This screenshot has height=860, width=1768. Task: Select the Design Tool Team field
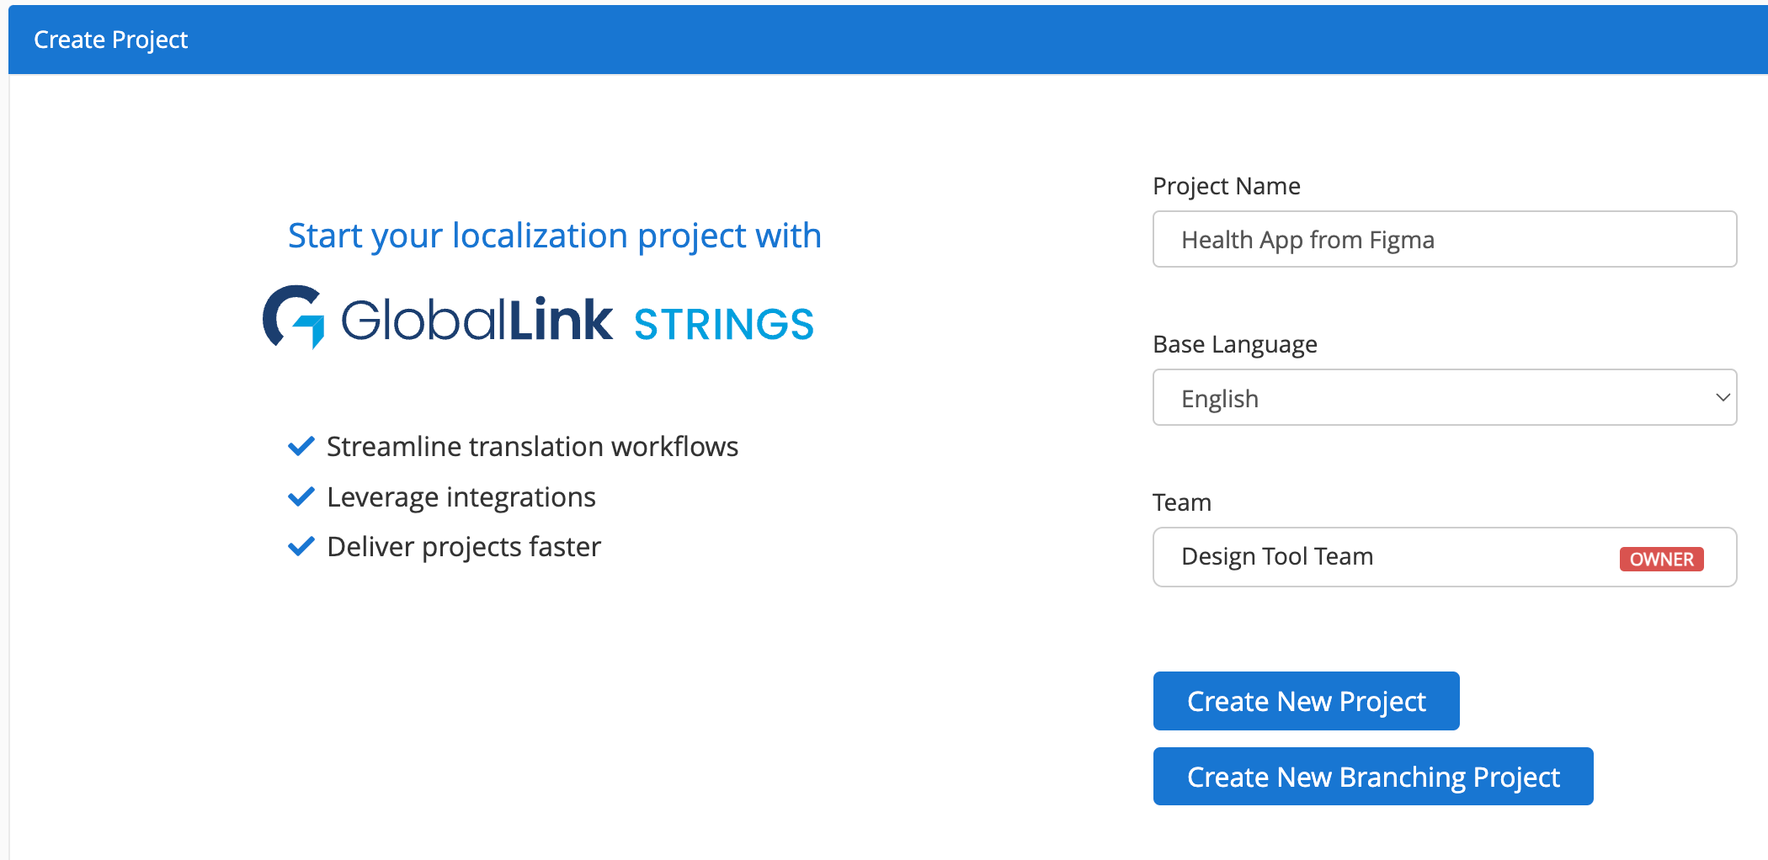tap(1444, 556)
